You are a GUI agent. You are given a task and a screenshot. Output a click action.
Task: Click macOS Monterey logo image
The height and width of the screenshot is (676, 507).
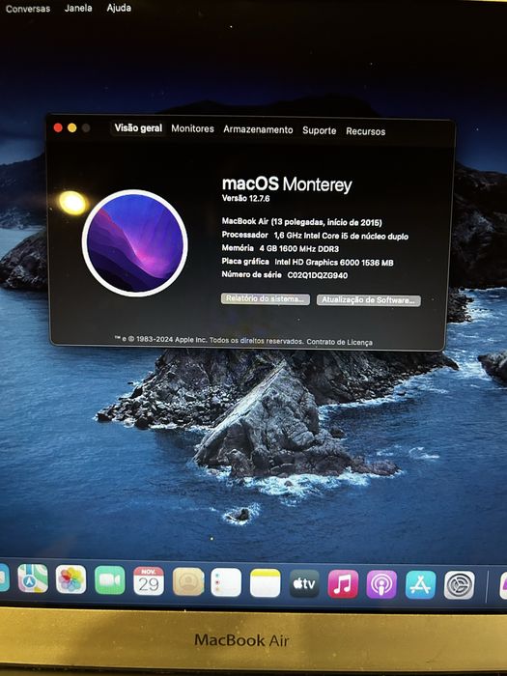pyautogui.click(x=135, y=242)
